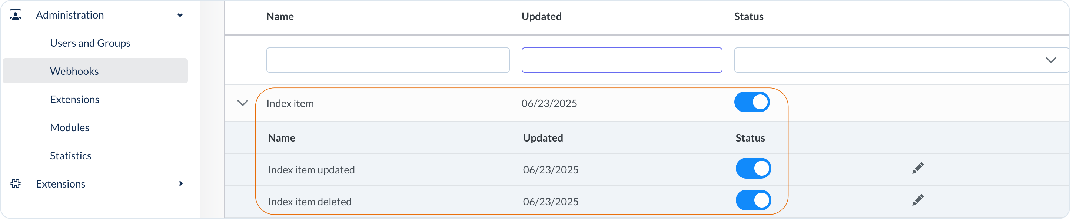Expand the Extensions sidebar section arrow
1070x219 pixels.
point(180,184)
